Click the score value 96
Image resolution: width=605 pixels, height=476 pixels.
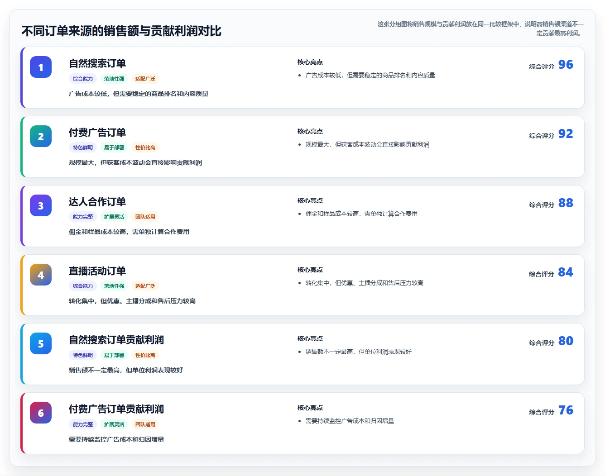pos(566,65)
